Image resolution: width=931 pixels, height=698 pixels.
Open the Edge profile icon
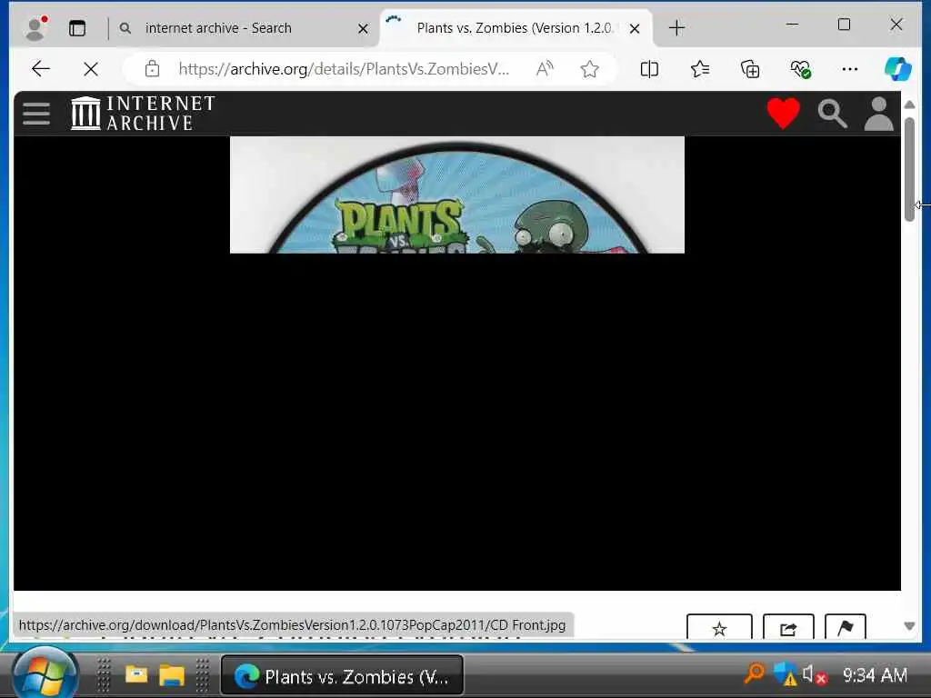(36, 28)
